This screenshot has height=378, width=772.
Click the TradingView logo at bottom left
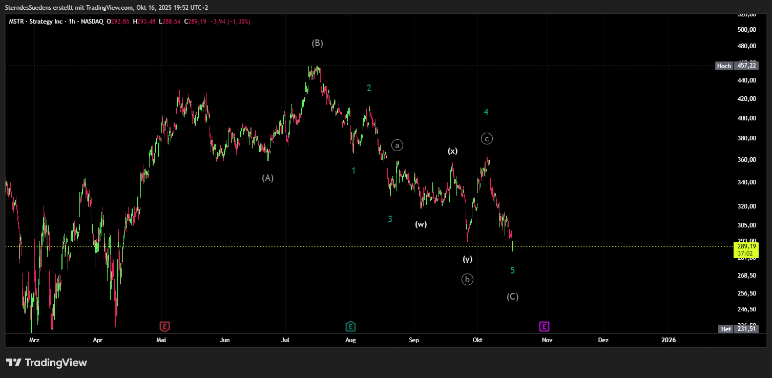pyautogui.click(x=47, y=363)
